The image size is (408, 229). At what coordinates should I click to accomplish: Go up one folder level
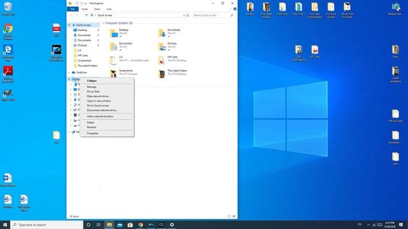(86, 15)
